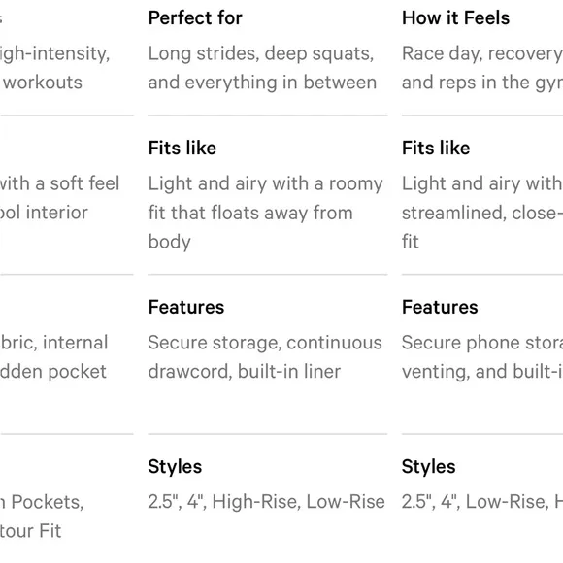The width and height of the screenshot is (563, 563).
Task: Select the '2.5", 4", High-Rise, Low-Rise' styles text
Action: pos(266,502)
